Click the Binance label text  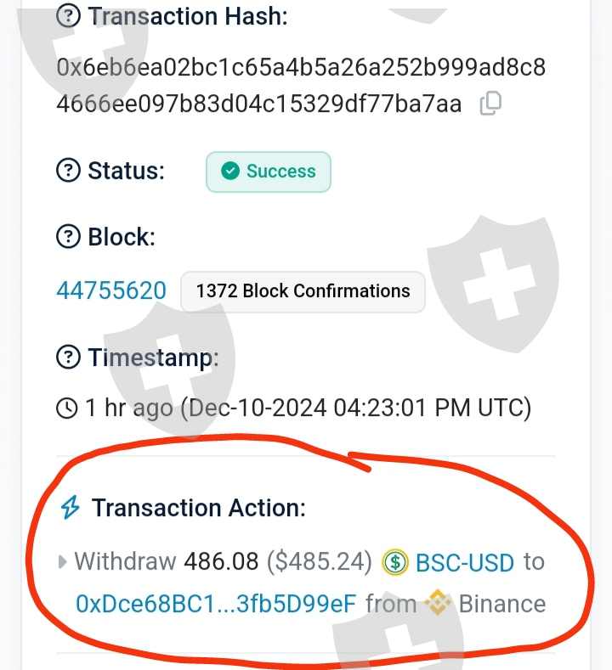tap(501, 604)
